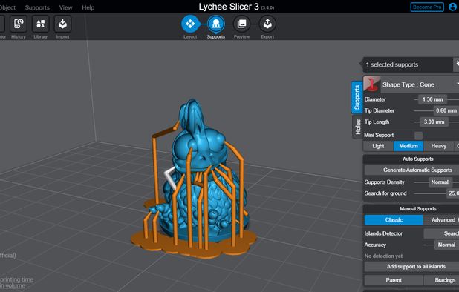Click the Tip Diameter 0.60 mm value
The width and height of the screenshot is (459, 292).
[x=446, y=110]
